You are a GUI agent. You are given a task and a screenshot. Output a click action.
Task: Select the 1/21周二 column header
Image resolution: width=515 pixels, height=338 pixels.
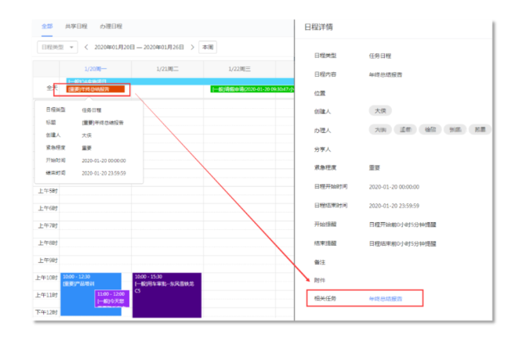pyautogui.click(x=168, y=69)
